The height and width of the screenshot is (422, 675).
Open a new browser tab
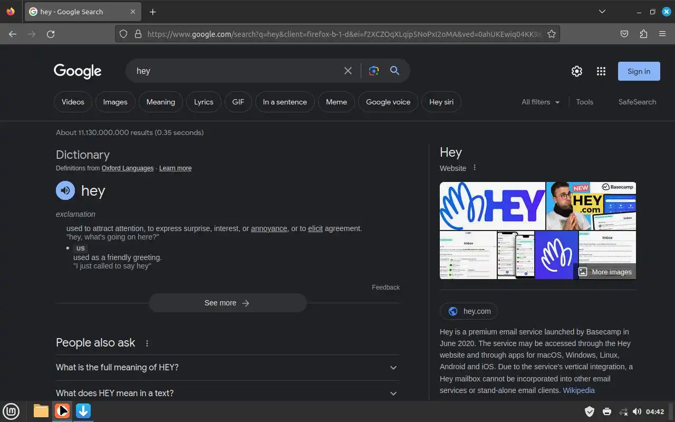(x=152, y=12)
